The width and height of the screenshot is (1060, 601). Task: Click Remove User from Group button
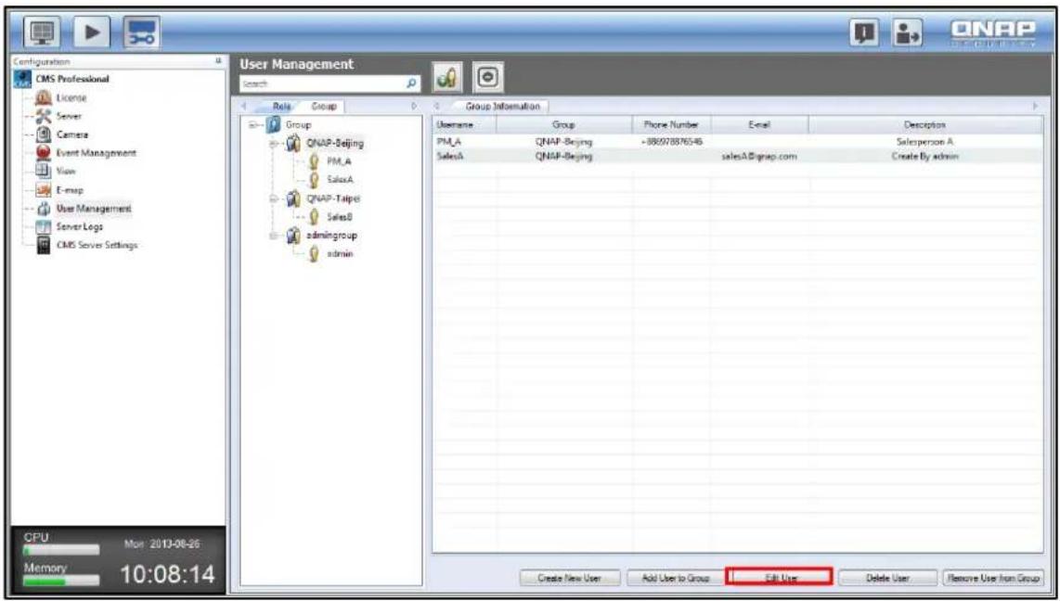[992, 578]
